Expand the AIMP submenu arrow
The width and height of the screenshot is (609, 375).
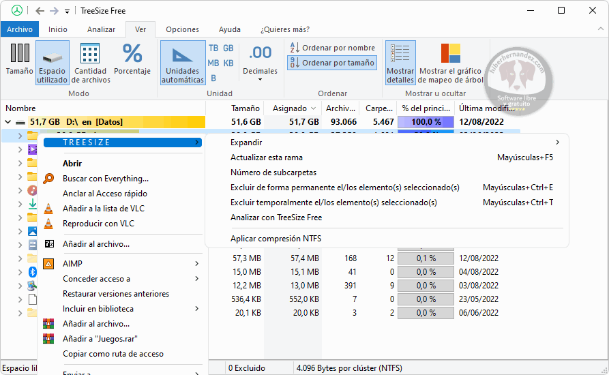coord(197,264)
